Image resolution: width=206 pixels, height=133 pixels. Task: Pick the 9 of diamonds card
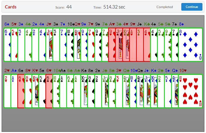pos(84,45)
